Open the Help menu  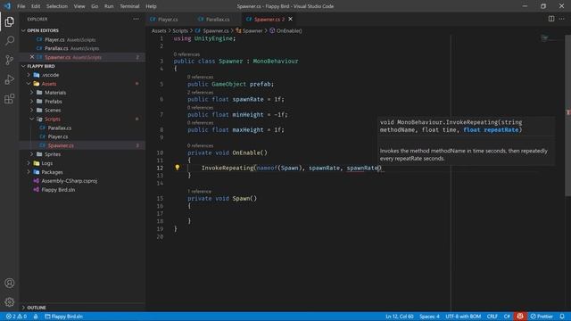coord(151,6)
